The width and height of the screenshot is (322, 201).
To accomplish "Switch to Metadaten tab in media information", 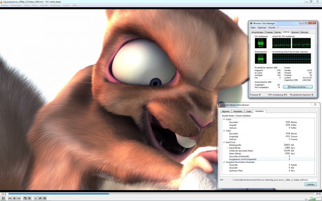I will pyautogui.click(x=237, y=111).
